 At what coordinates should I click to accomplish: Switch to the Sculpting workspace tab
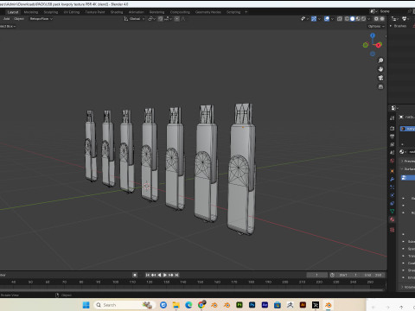click(51, 12)
